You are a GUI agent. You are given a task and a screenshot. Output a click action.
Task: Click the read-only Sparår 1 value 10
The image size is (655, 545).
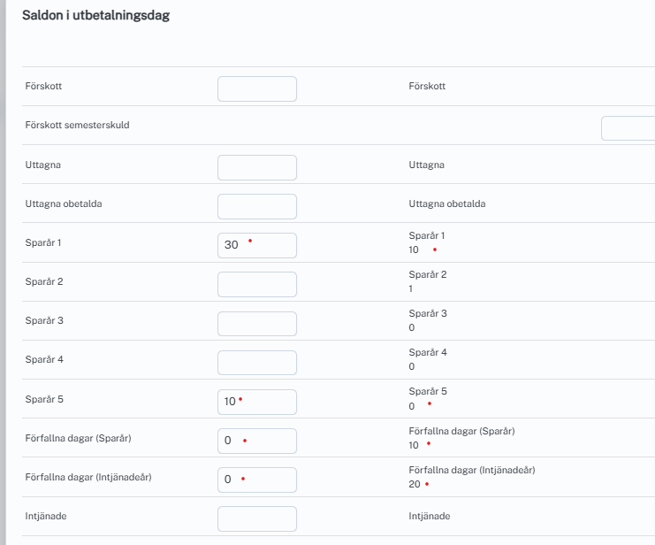coord(414,250)
